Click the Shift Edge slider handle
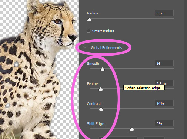 pos(132,129)
